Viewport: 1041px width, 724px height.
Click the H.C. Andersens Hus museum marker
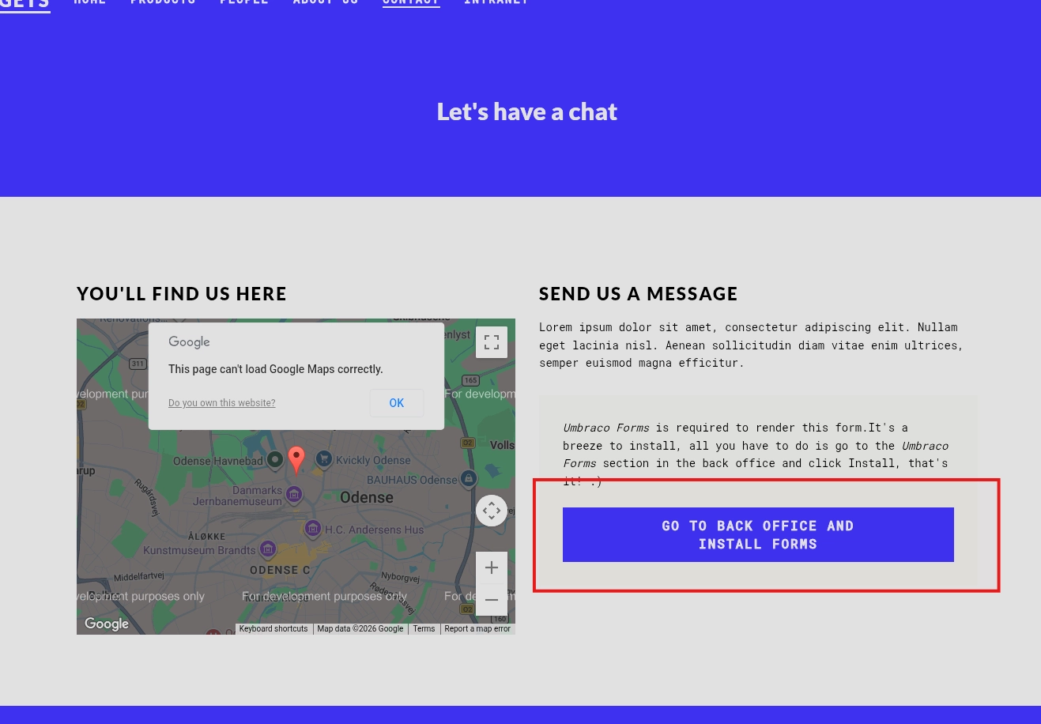click(x=313, y=528)
